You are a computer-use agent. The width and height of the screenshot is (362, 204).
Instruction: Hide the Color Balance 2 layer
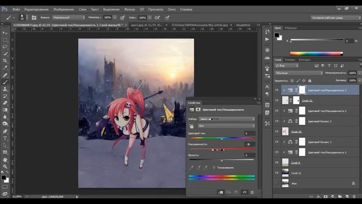click(x=277, y=121)
